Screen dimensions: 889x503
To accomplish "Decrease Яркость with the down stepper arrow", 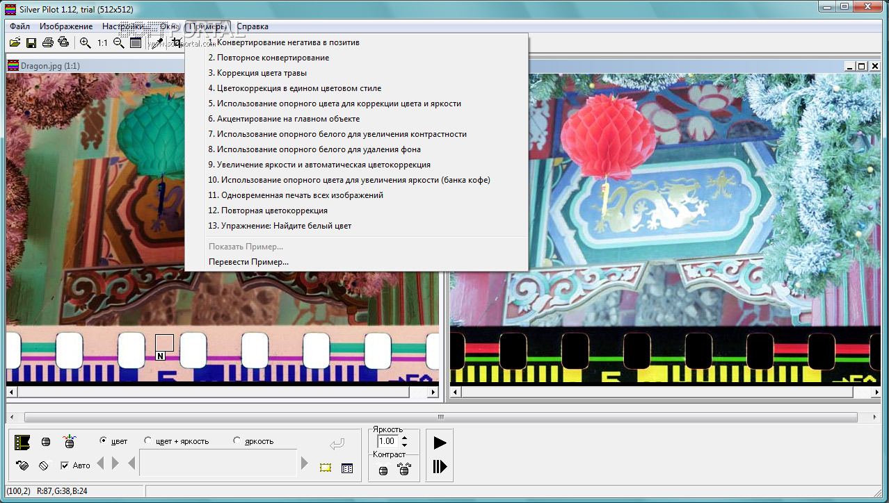I will (404, 445).
